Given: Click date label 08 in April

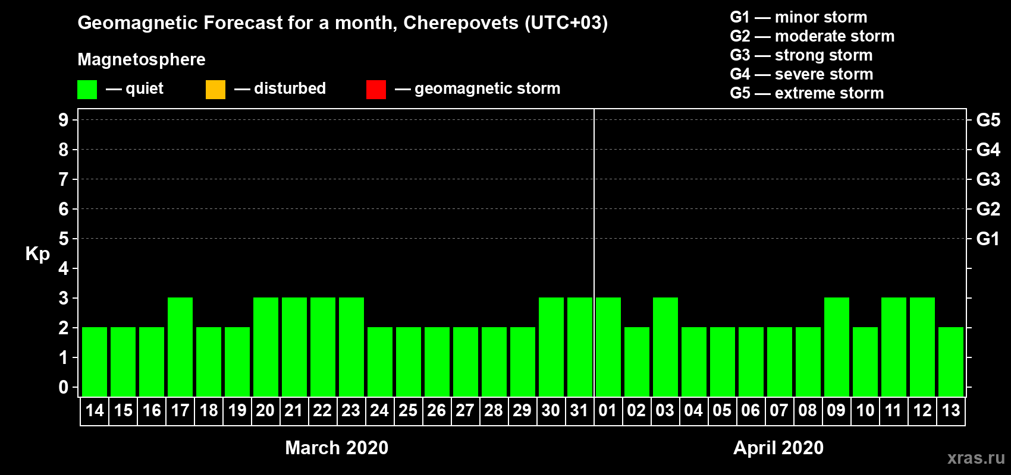Looking at the screenshot, I should tap(808, 410).
